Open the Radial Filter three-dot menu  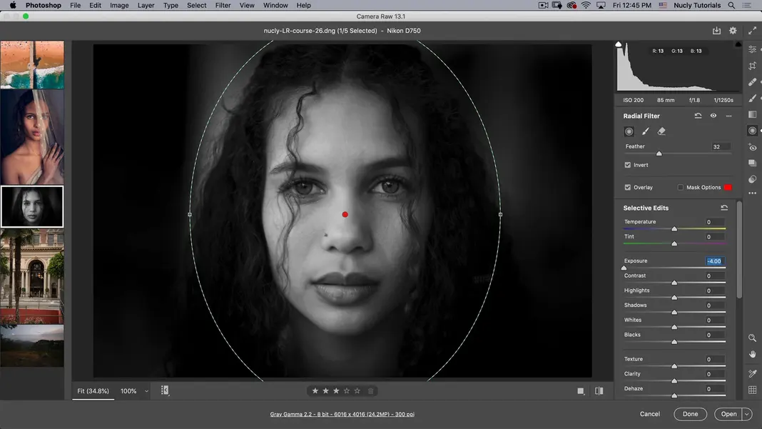[x=728, y=116]
